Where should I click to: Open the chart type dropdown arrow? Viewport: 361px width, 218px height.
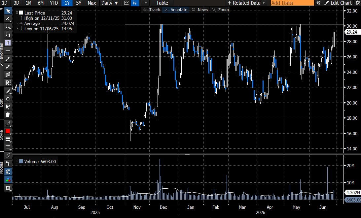pos(146,3)
